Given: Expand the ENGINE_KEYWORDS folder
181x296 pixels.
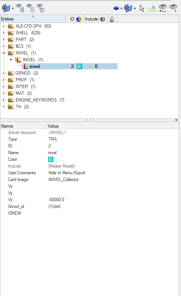Looking at the screenshot, I should point(4,100).
